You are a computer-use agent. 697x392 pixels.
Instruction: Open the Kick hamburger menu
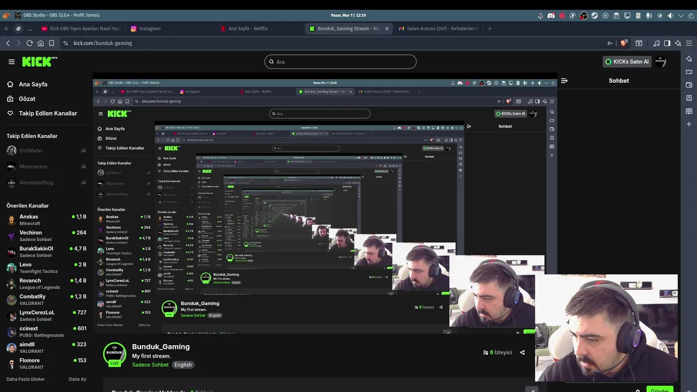(x=11, y=62)
